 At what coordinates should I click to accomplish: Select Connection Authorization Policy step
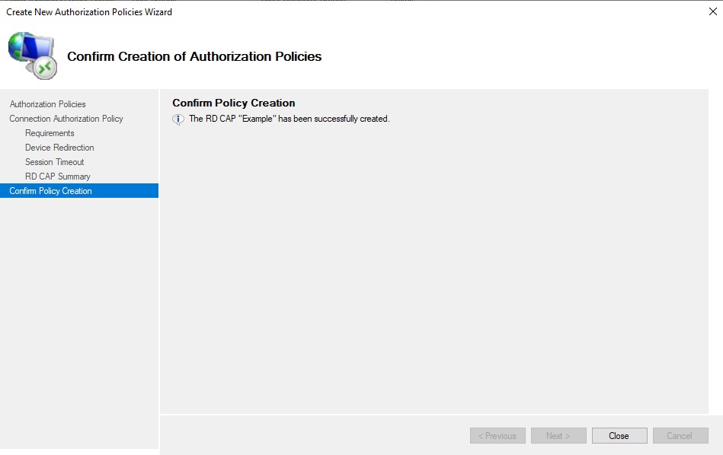66,119
